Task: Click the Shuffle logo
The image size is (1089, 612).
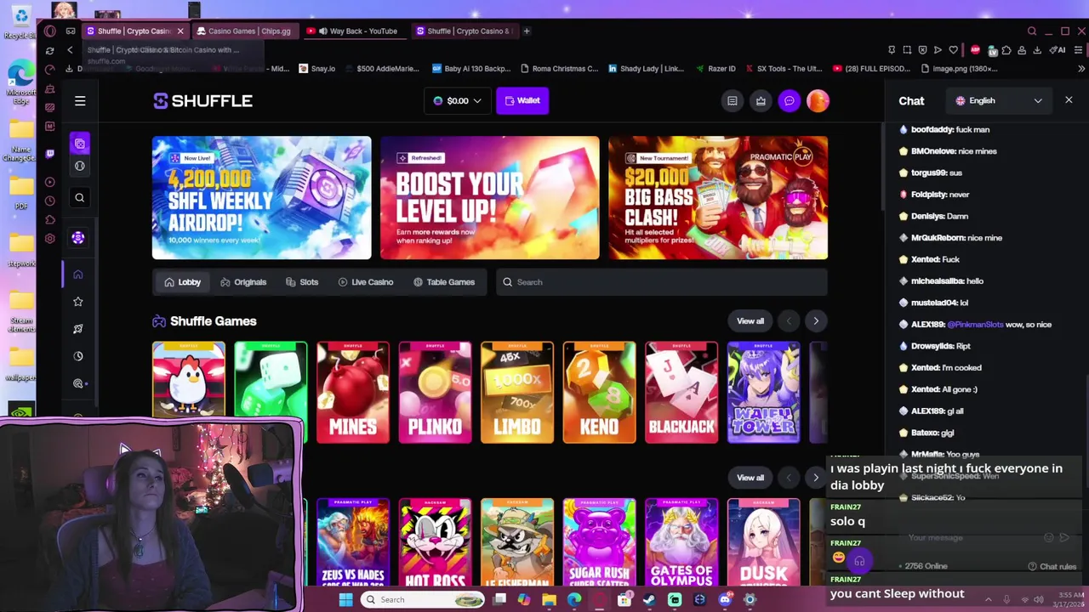Action: pos(202,100)
